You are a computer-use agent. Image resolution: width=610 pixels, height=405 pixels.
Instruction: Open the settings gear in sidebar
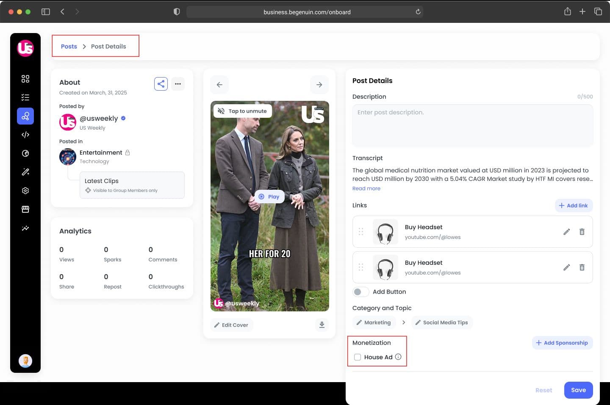coord(25,191)
